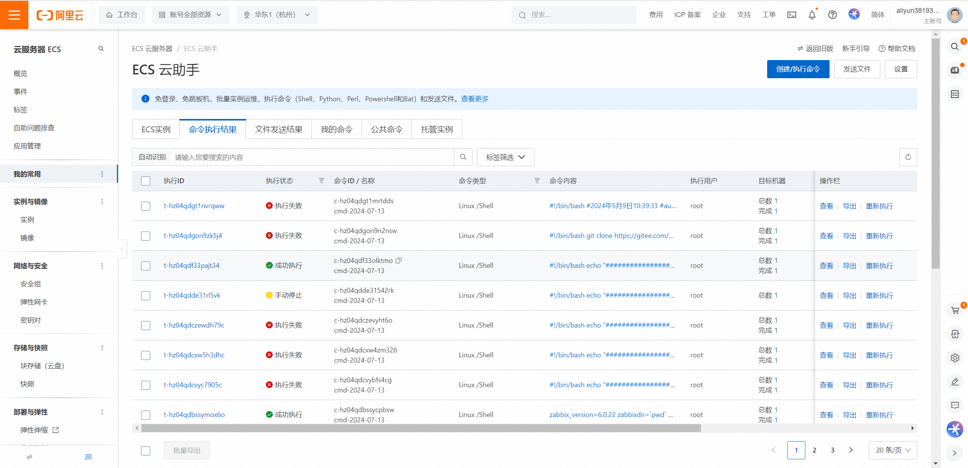The image size is (968, 468).
Task: Toggle the bottom select-all checkbox beside 批量导出
Action: point(146,451)
